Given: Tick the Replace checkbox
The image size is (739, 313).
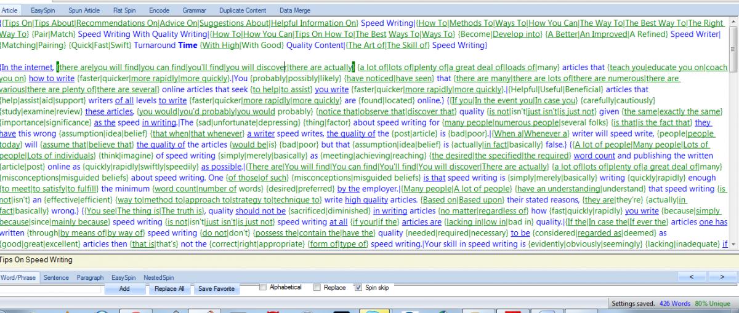Looking at the screenshot, I should (317, 287).
